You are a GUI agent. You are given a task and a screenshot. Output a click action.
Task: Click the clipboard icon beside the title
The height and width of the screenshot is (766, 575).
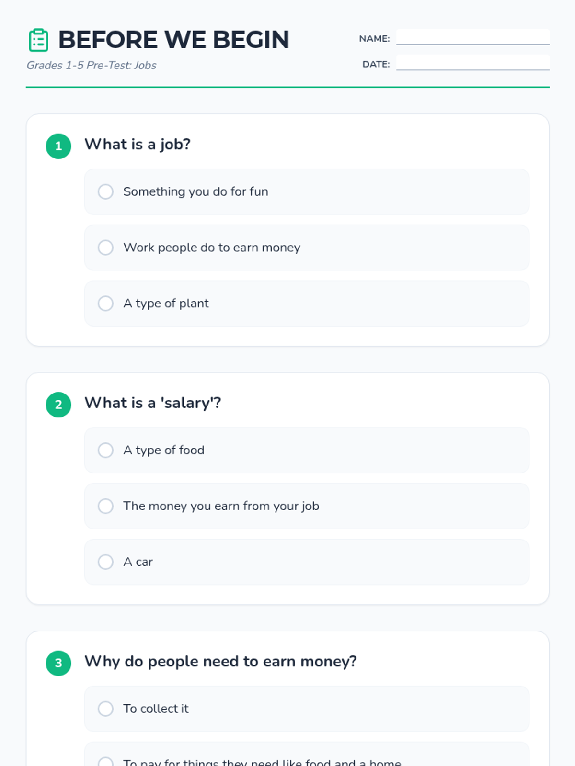[x=38, y=40]
